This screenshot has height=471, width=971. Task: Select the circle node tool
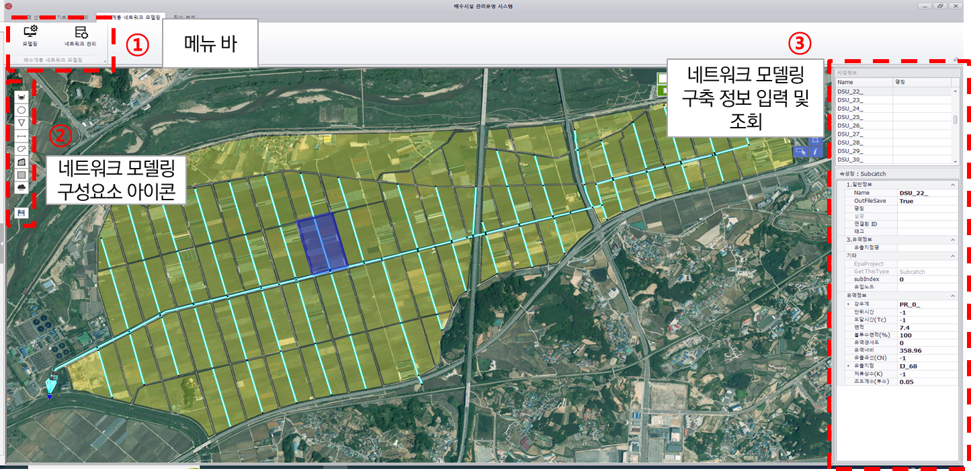tap(22, 110)
